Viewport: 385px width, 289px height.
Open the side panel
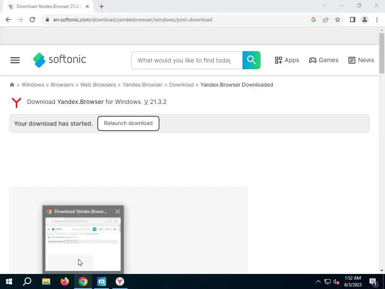click(353, 20)
